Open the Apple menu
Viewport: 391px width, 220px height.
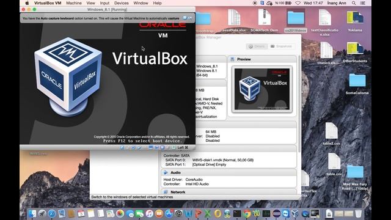click(27, 3)
